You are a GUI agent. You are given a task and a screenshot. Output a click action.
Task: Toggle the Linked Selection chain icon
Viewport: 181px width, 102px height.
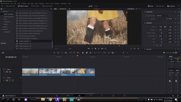87,53
